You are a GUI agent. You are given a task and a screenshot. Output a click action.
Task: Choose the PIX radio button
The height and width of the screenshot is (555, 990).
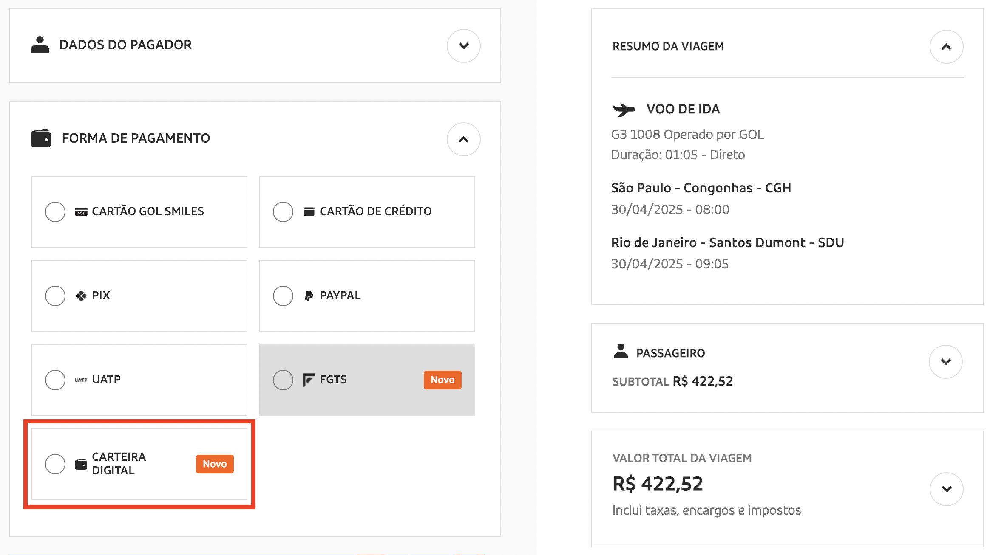(x=55, y=296)
